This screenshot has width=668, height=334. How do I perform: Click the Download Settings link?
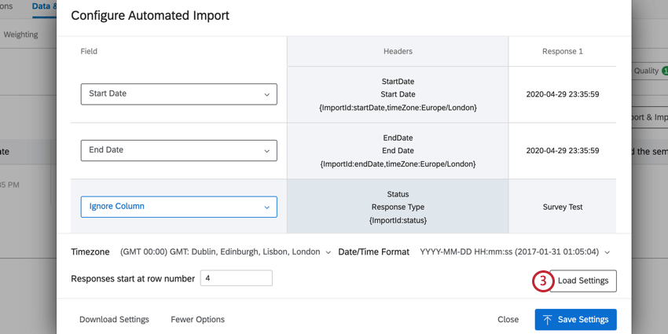[x=114, y=320]
